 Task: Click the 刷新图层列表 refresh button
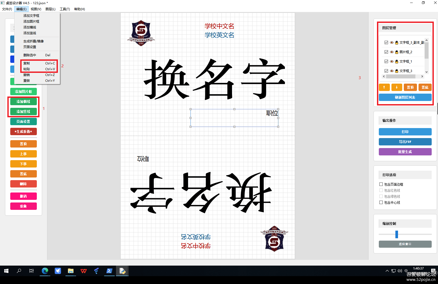pyautogui.click(x=405, y=97)
